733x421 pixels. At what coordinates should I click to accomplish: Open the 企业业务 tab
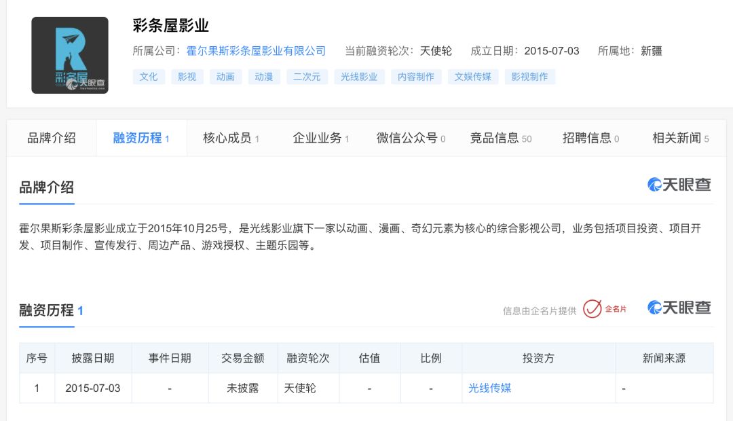[x=320, y=139]
